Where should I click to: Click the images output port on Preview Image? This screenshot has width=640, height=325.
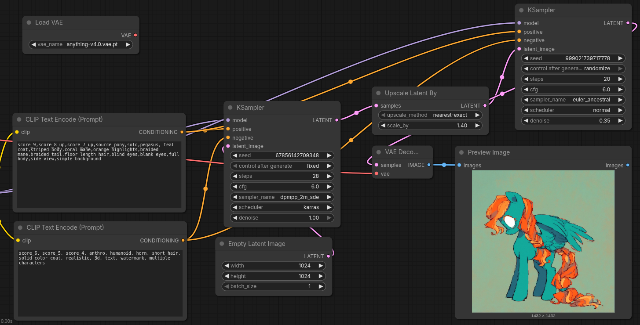pyautogui.click(x=628, y=165)
